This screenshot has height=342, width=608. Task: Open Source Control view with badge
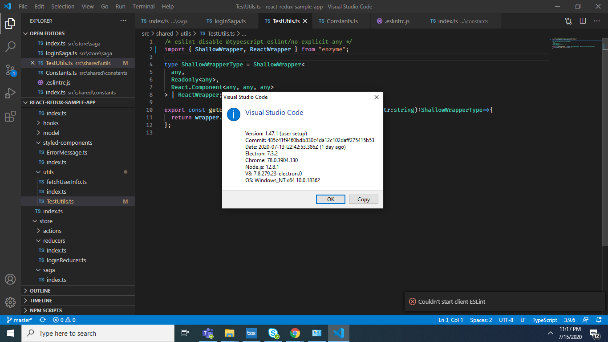[x=10, y=70]
